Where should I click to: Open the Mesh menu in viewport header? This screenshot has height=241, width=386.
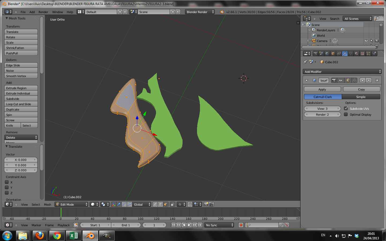pos(47,205)
